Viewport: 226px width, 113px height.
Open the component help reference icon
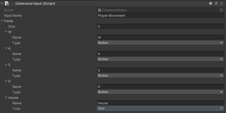pyautogui.click(x=211, y=4)
